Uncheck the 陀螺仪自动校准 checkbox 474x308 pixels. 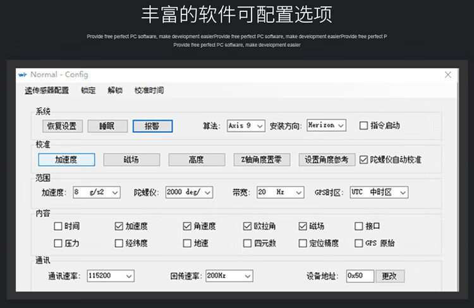pyautogui.click(x=363, y=160)
